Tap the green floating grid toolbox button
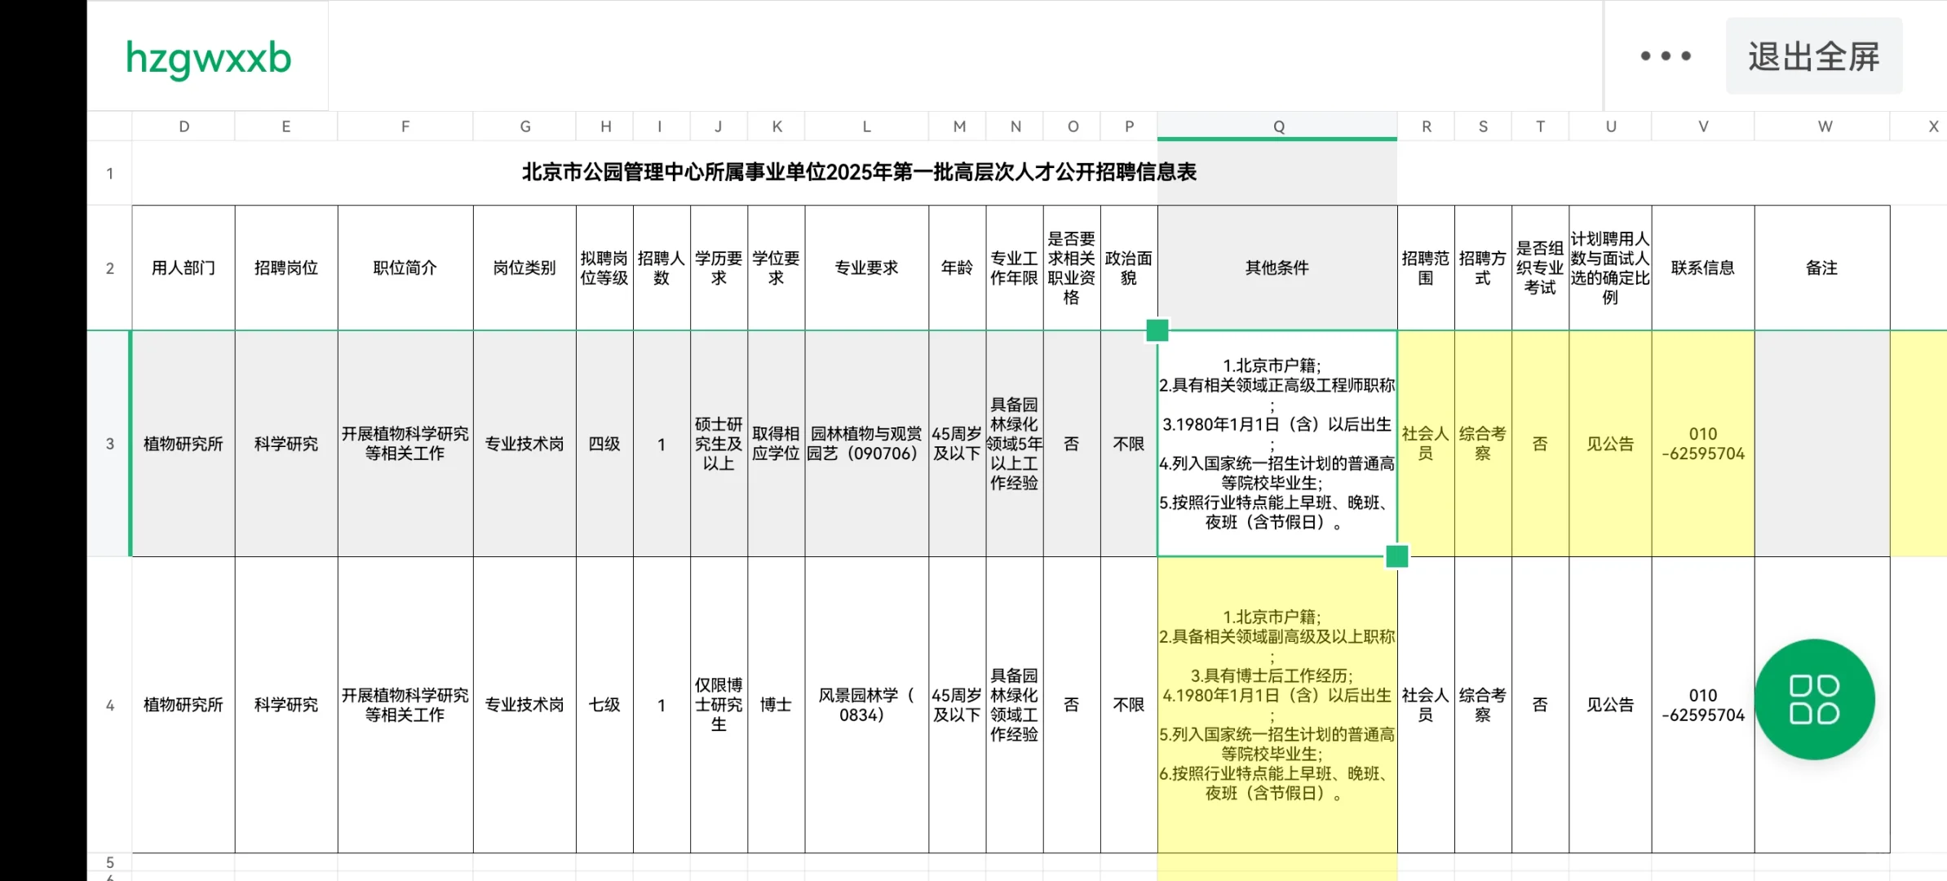The image size is (1947, 881). tap(1814, 699)
